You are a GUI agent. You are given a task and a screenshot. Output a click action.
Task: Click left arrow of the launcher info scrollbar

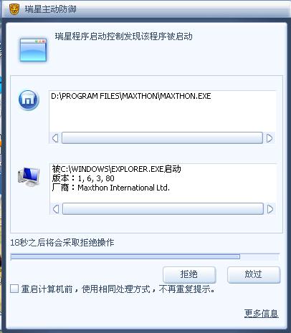(x=56, y=209)
